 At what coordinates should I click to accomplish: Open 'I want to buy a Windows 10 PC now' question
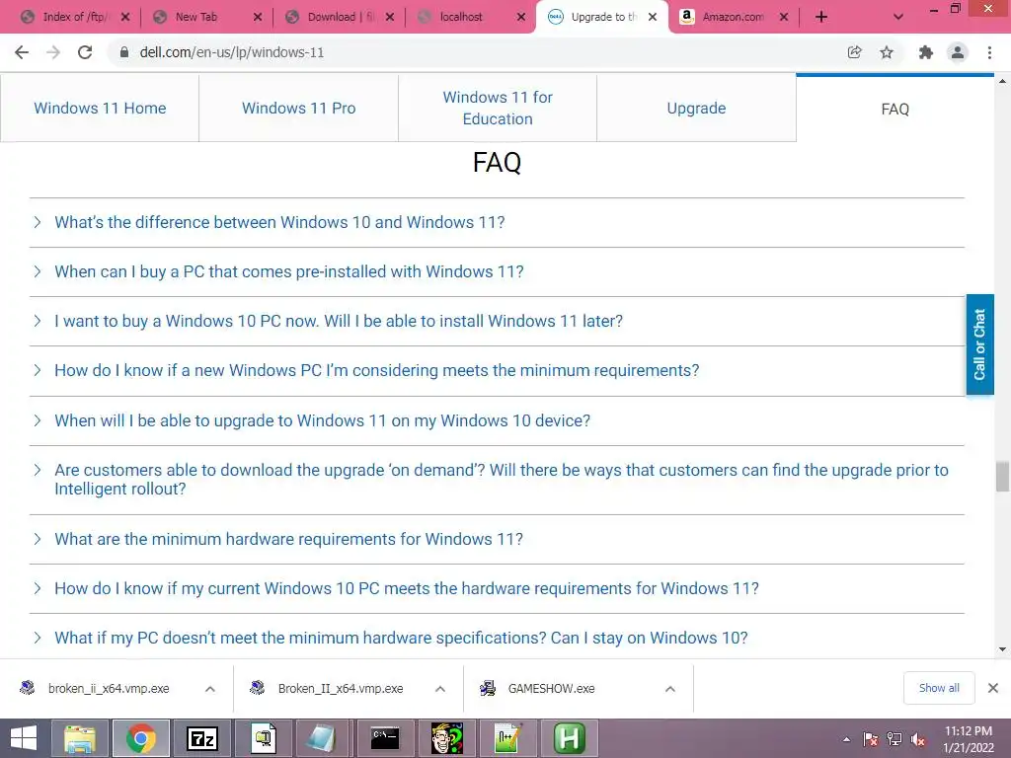coord(339,321)
